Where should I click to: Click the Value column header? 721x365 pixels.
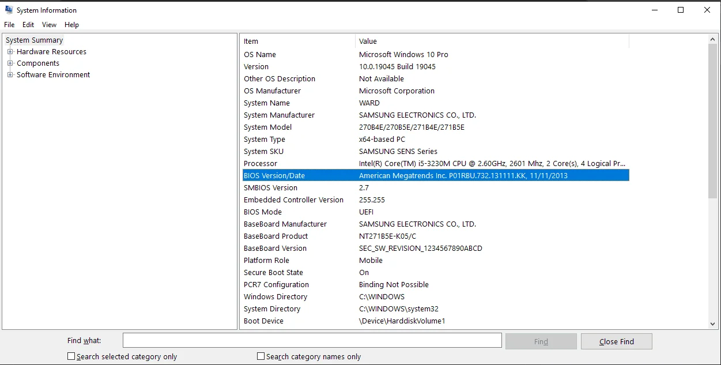(492, 42)
